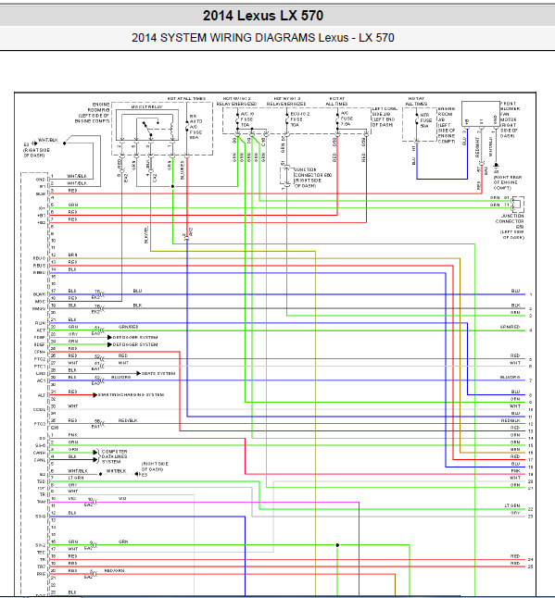
Task: Click the arrowhead before STARTING/CHARGING SYSTEM
Action: pos(95,394)
